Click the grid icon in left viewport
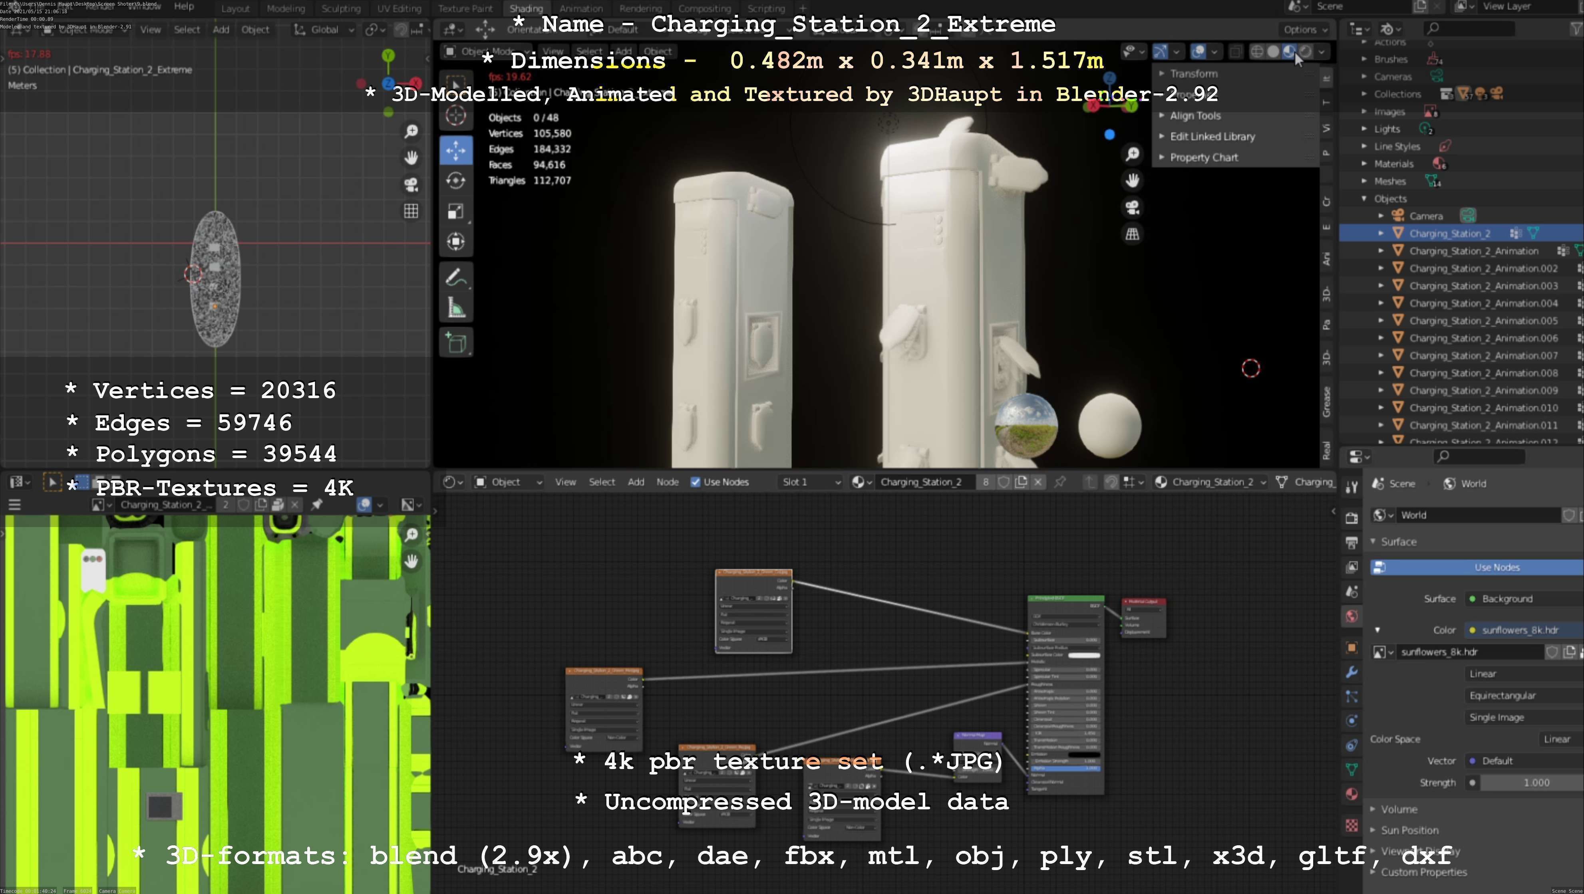This screenshot has width=1584, height=894. (x=411, y=211)
